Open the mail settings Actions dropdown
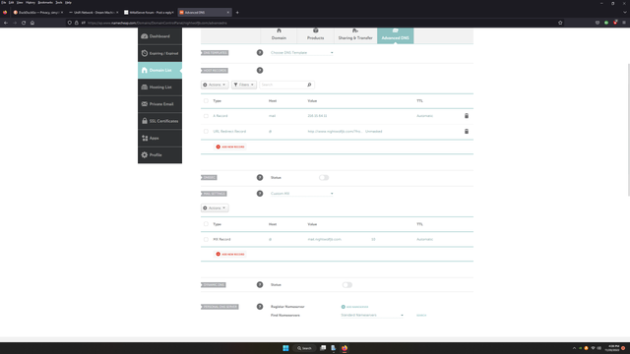 coord(215,207)
